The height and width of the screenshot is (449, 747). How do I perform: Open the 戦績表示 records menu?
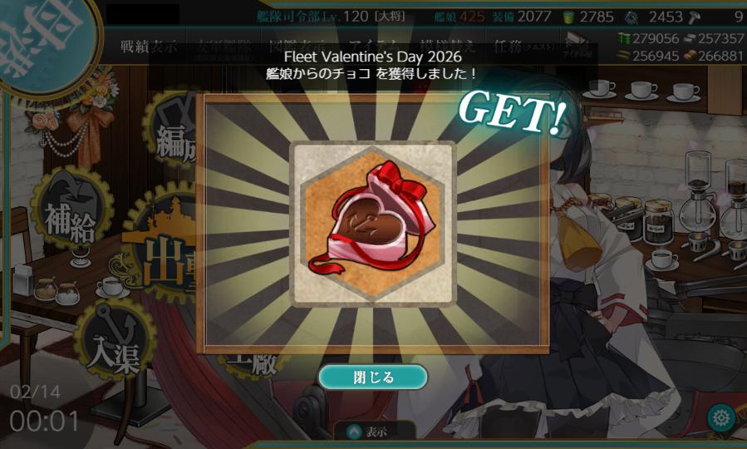tap(148, 47)
